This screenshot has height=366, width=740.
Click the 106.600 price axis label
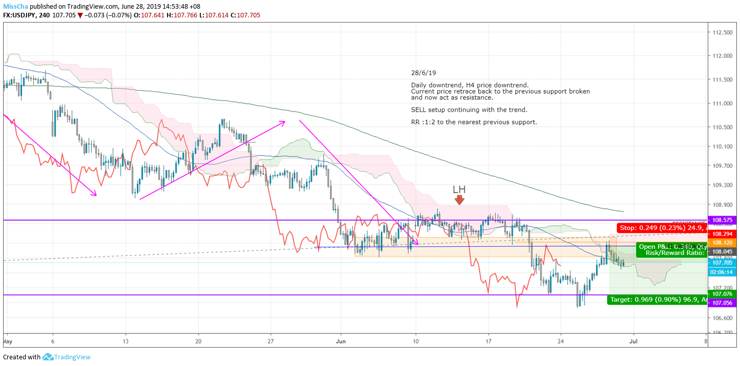click(722, 318)
